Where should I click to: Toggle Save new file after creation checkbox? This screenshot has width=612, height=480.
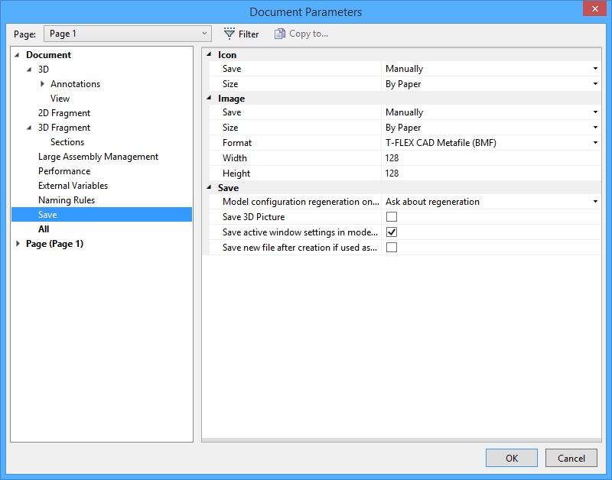392,248
